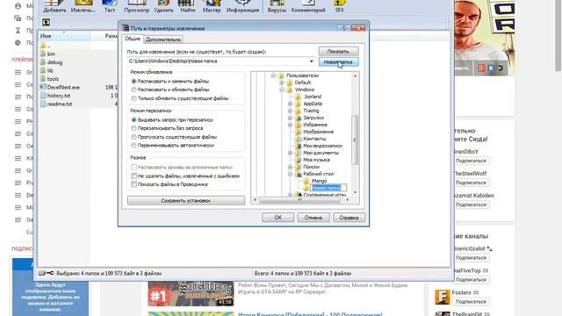The image size is (562, 316).
Task: Click the folder tree vertical scrollbar thumb
Action: point(355,140)
